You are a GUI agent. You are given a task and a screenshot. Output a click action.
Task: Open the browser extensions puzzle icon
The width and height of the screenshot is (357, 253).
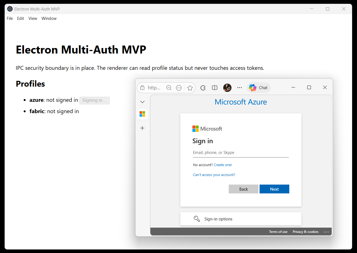click(x=203, y=88)
